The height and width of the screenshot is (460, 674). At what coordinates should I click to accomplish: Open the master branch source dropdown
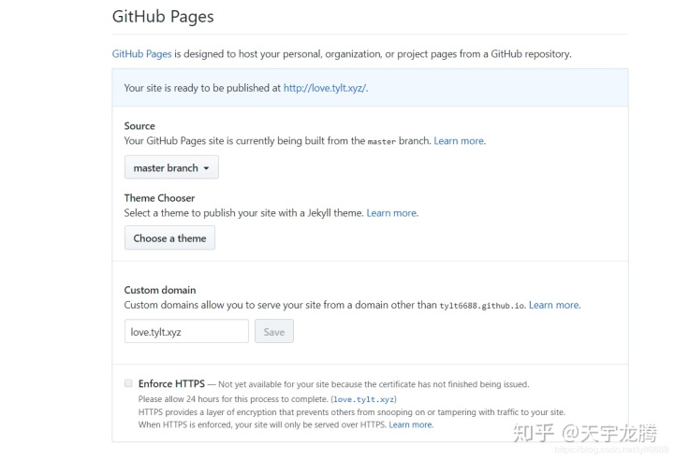(x=171, y=167)
